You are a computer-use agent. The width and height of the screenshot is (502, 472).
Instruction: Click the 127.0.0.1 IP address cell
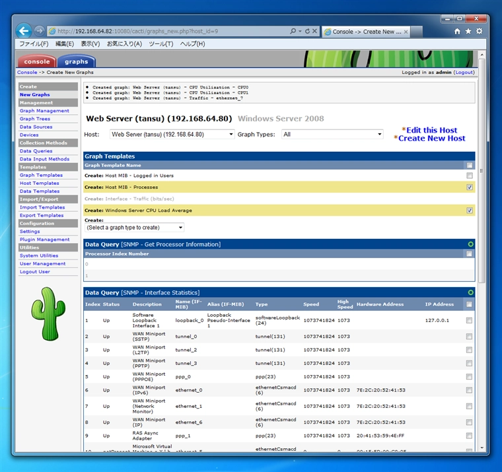[437, 320]
